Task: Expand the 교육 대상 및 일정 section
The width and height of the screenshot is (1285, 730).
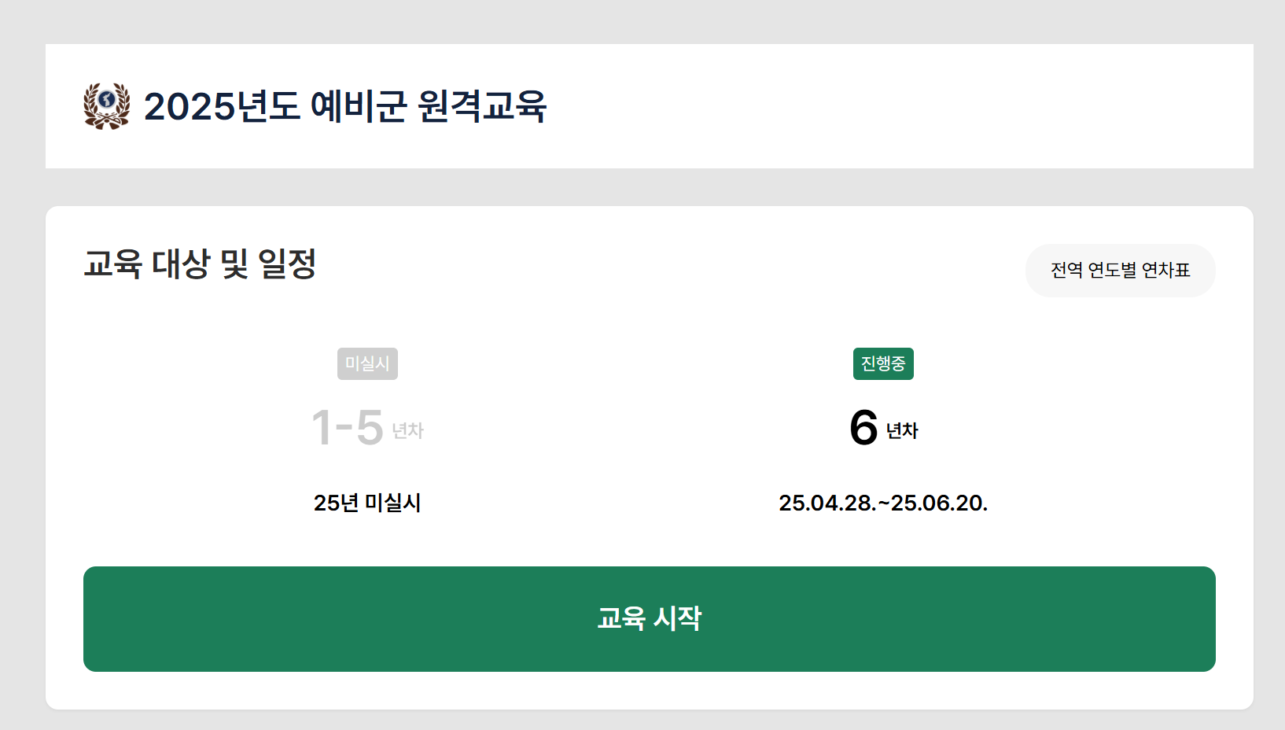Action: point(201,264)
